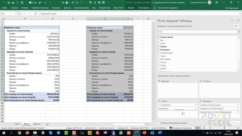The width and height of the screenshot is (242, 136).
Task: Open filter dropdown of right pivot Названия строк
Action: 122,28
